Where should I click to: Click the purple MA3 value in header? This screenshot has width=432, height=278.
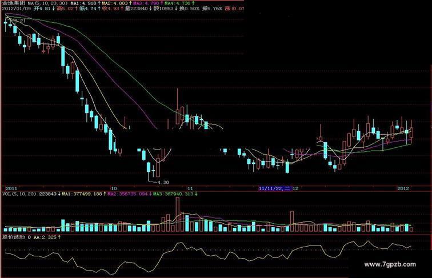146,3
